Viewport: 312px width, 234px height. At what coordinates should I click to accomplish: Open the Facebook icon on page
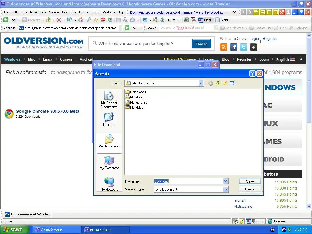[x=234, y=47]
